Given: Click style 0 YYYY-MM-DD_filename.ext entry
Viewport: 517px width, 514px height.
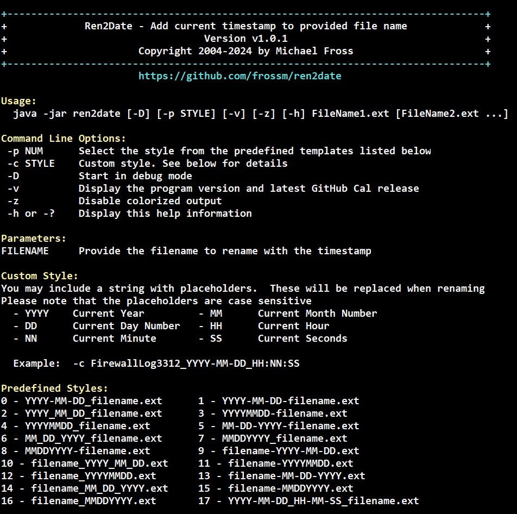Looking at the screenshot, I should (x=81, y=401).
